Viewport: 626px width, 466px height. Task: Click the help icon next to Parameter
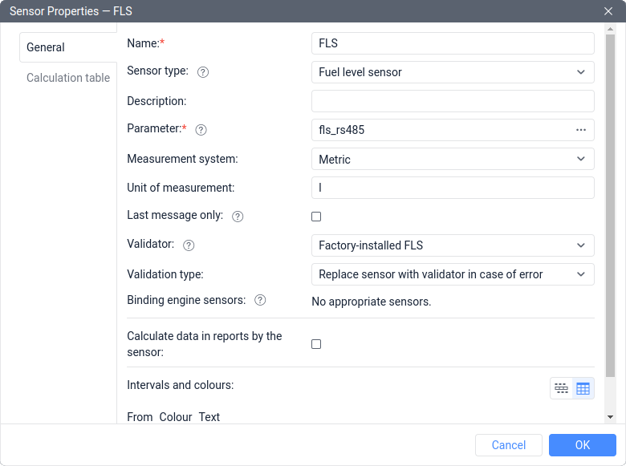pyautogui.click(x=201, y=130)
